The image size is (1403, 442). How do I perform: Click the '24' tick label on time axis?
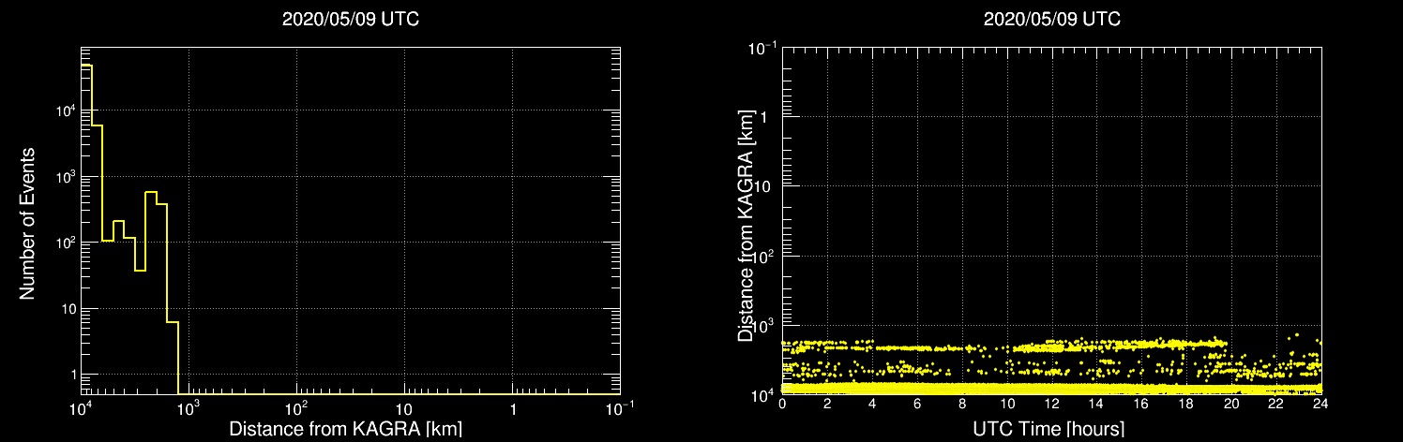(1320, 405)
